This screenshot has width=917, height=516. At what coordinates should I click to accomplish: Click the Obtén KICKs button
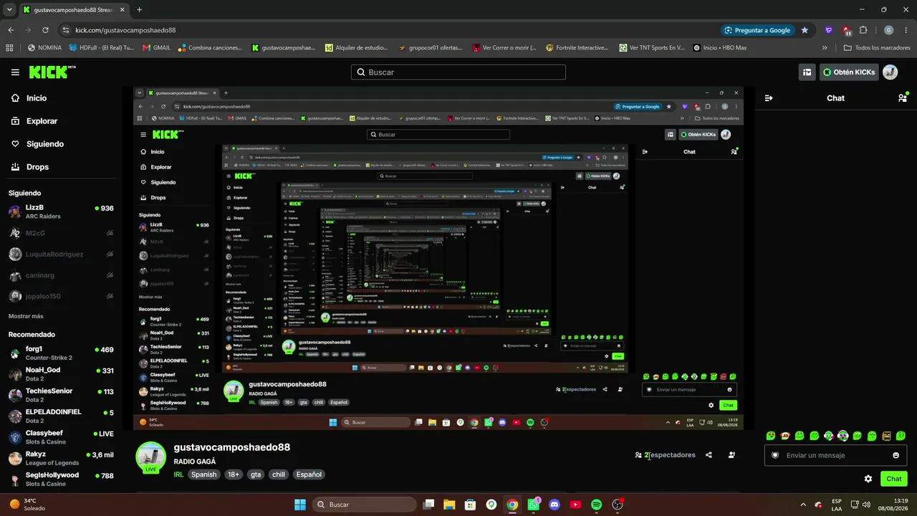click(x=848, y=72)
